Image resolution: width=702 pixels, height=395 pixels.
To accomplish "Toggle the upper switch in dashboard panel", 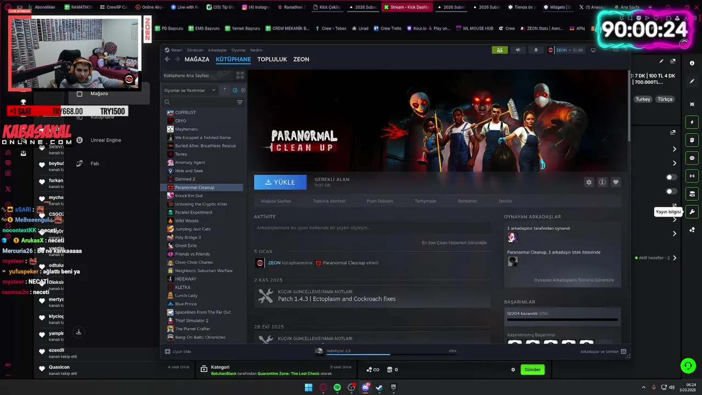I will tap(671, 177).
